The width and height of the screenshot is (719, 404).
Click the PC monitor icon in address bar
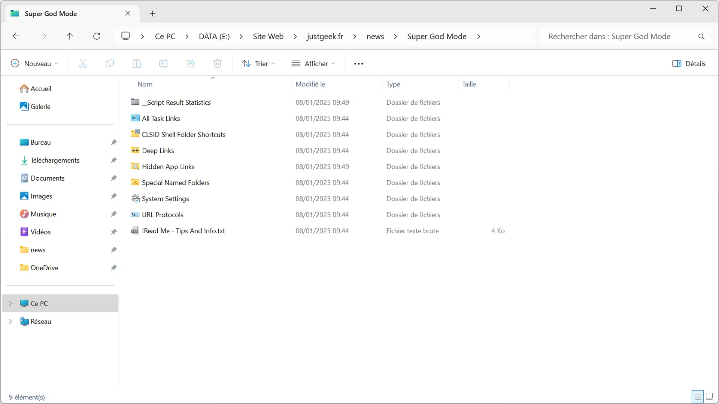tap(125, 36)
